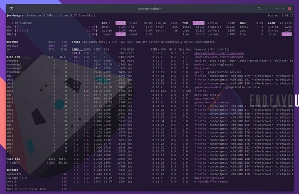
Task: Click PID 1795 of main firefox process
Action: pos(122,91)
